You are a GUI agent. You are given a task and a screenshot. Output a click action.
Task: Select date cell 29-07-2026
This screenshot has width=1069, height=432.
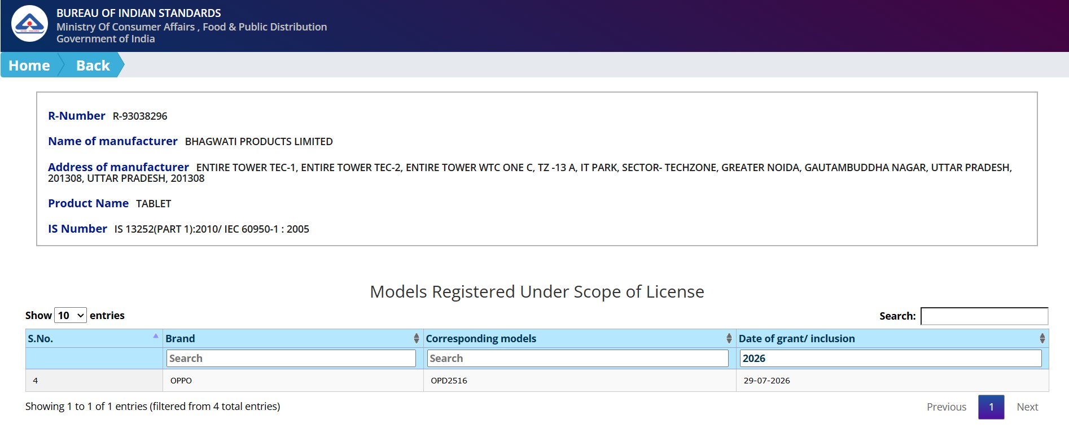[892, 381]
